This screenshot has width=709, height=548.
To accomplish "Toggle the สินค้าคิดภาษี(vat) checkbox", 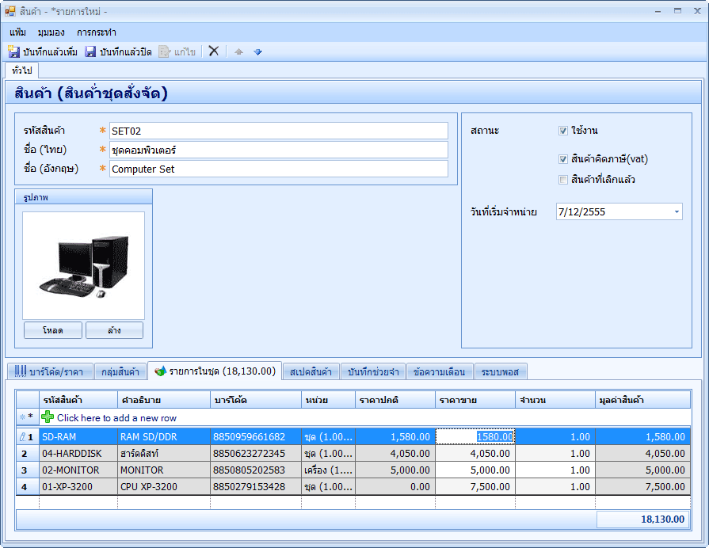I will click(563, 159).
